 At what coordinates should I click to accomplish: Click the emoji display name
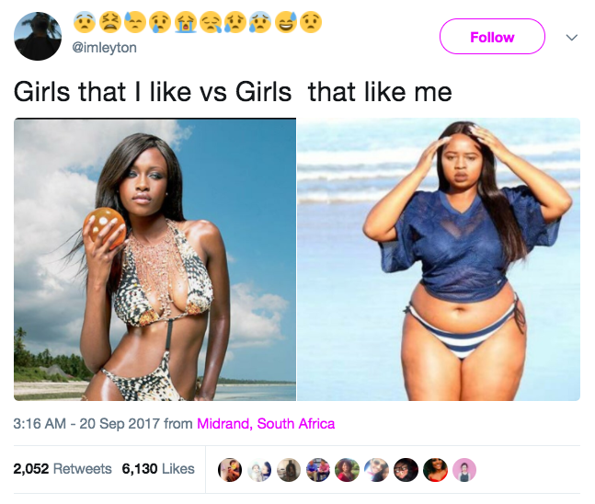tap(198, 22)
